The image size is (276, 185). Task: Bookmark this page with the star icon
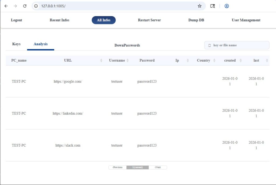tap(199, 6)
